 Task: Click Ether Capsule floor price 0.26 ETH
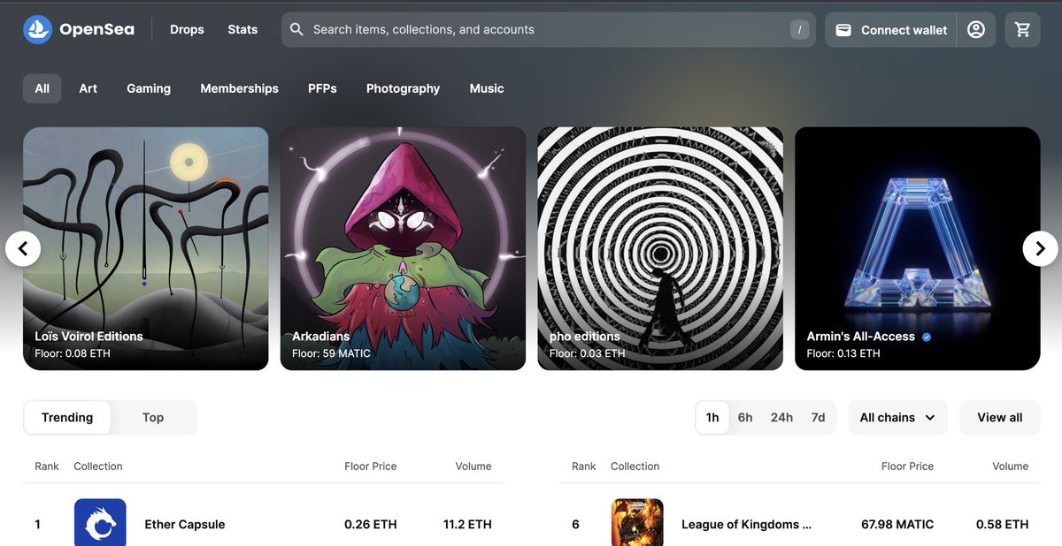(x=371, y=525)
